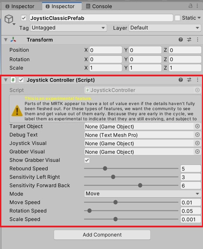This screenshot has width=203, height=249.
Task: Click the Position Z input field
Action: point(185,50)
